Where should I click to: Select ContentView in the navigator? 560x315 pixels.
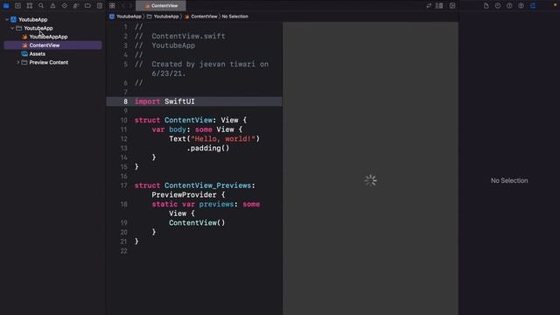52,45
